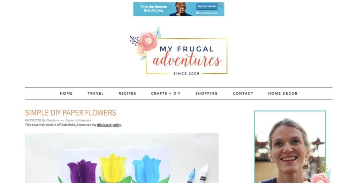This screenshot has height=183, width=357.
Task: Click the yellow paper tulip in photo
Action: point(113,168)
